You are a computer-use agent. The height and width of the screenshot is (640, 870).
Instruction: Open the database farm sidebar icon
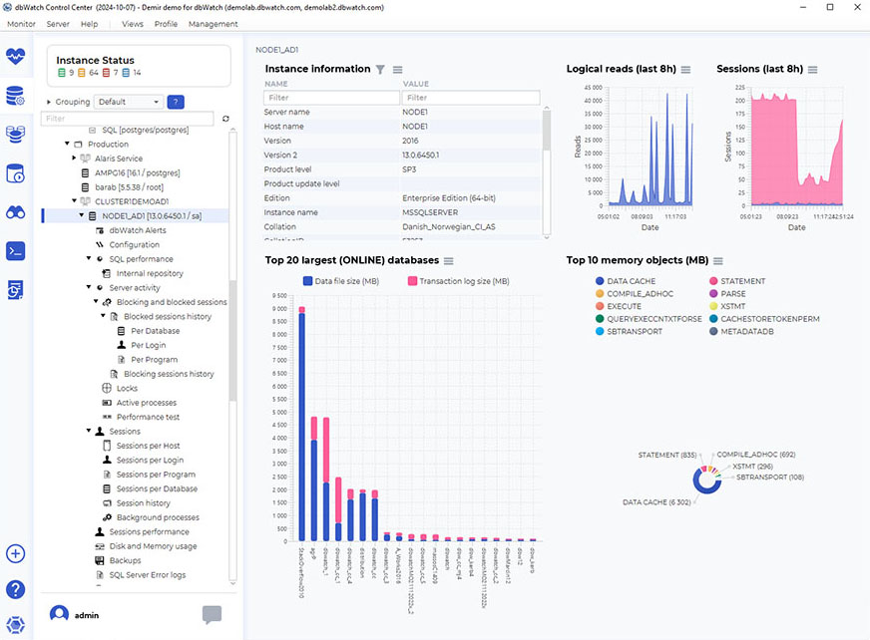coord(16,134)
